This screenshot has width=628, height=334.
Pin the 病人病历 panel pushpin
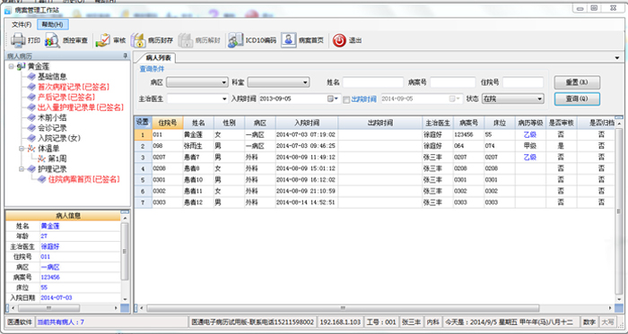(x=125, y=56)
